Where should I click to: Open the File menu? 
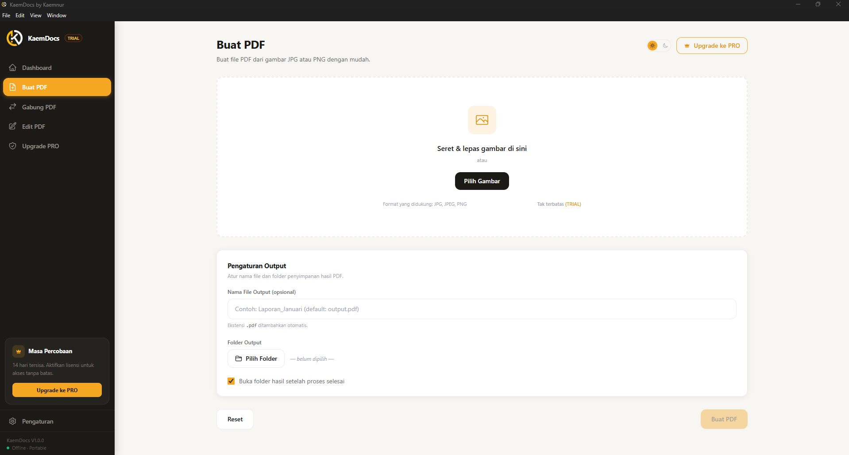coord(6,15)
